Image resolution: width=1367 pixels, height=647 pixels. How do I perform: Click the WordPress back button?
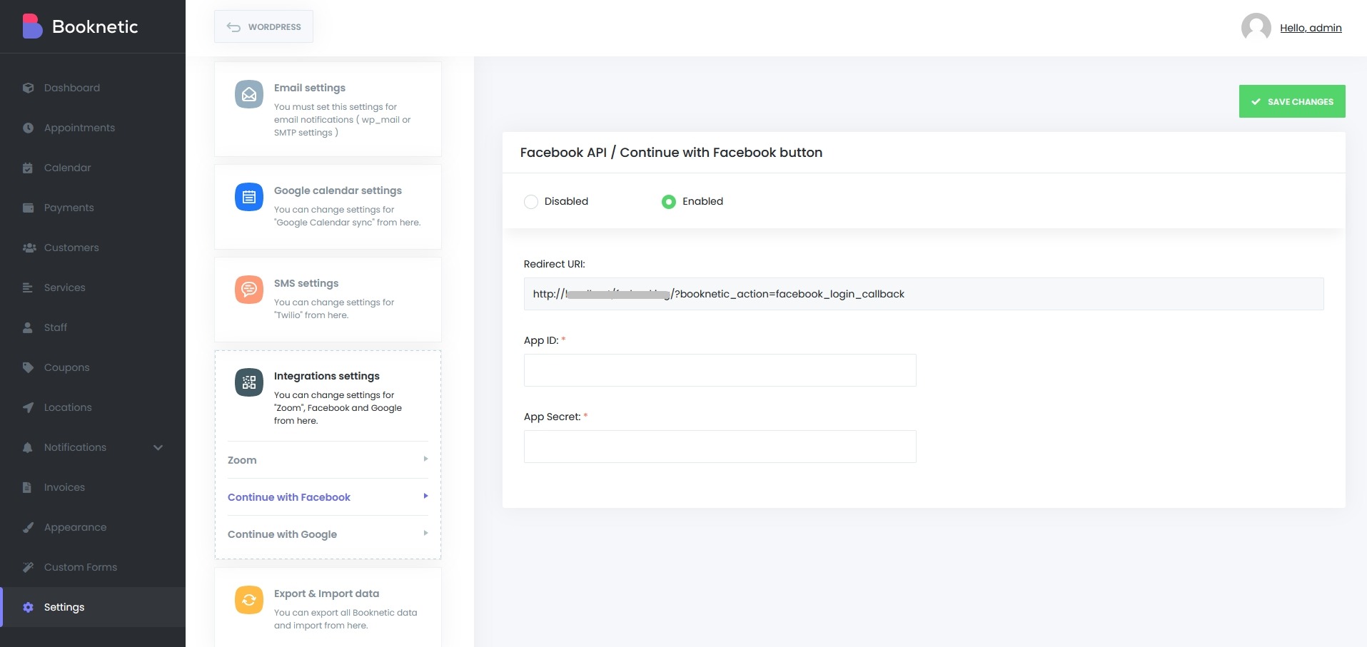coord(263,27)
